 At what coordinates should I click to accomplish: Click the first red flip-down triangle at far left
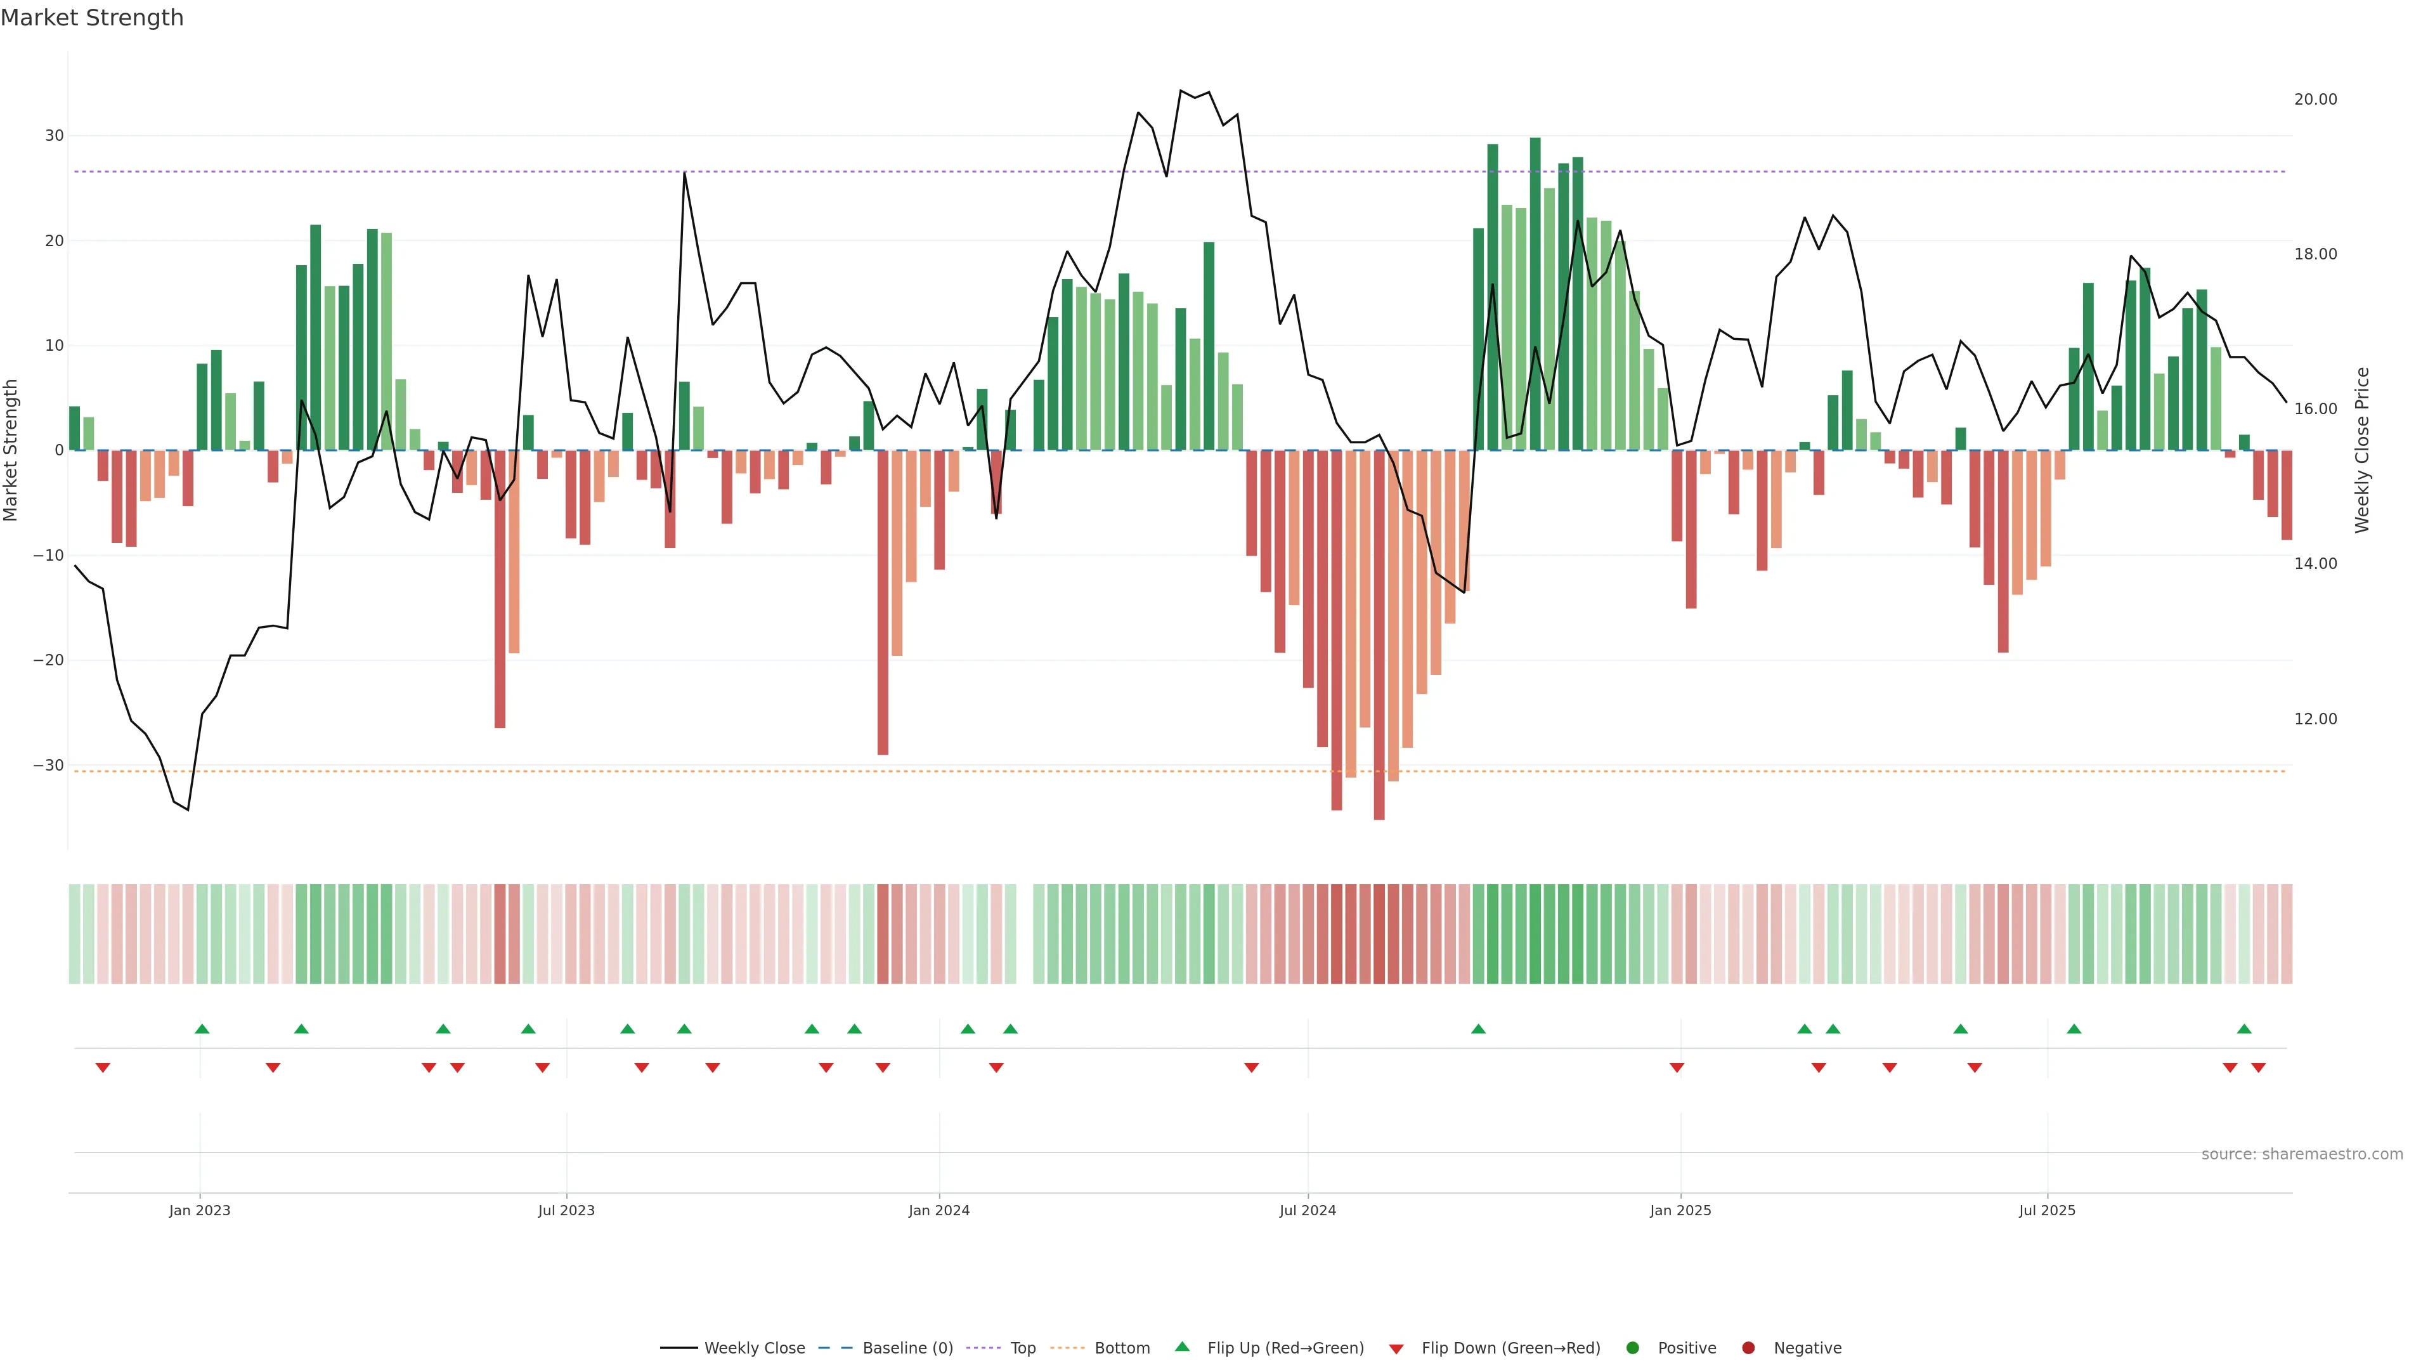point(103,1067)
